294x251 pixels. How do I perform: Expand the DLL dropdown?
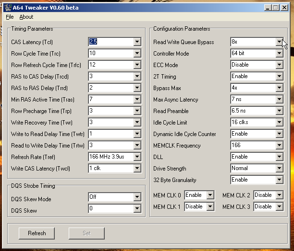pyautogui.click(x=280, y=157)
